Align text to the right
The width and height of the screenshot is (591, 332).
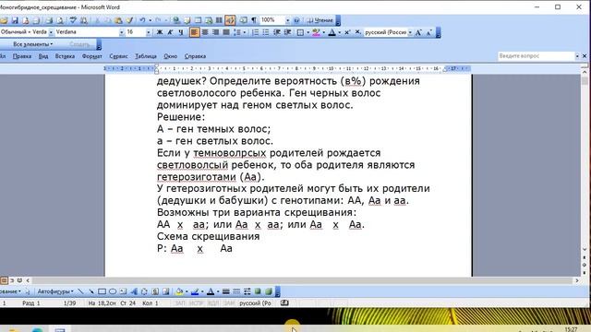point(215,32)
